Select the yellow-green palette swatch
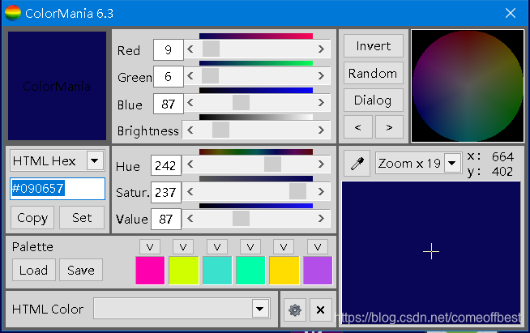The height and width of the screenshot is (333, 530). 183,270
